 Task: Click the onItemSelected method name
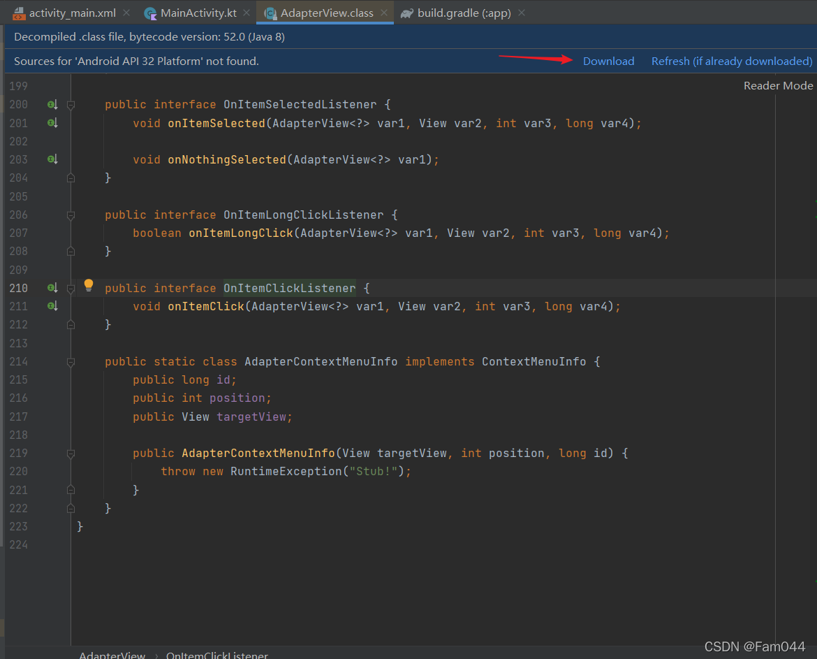216,123
